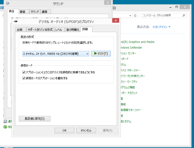Switch to the サポートされている形式 tab
The width and height of the screenshot is (194, 148).
[x=40, y=29]
